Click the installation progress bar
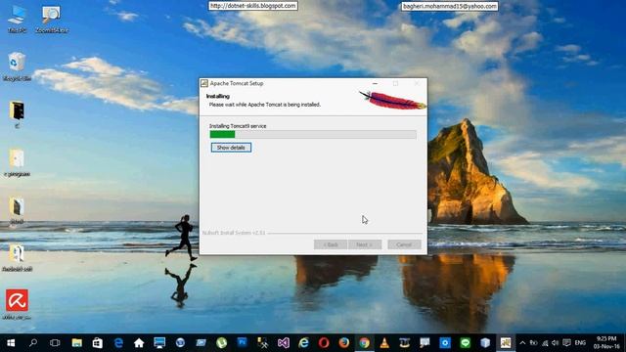Image resolution: width=626 pixels, height=352 pixels. 313,135
